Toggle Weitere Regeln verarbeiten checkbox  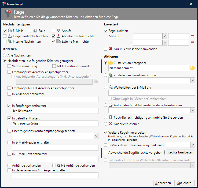(x=105, y=133)
